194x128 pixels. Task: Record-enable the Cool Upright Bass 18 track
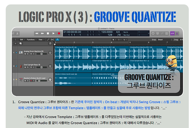(x=31, y=67)
